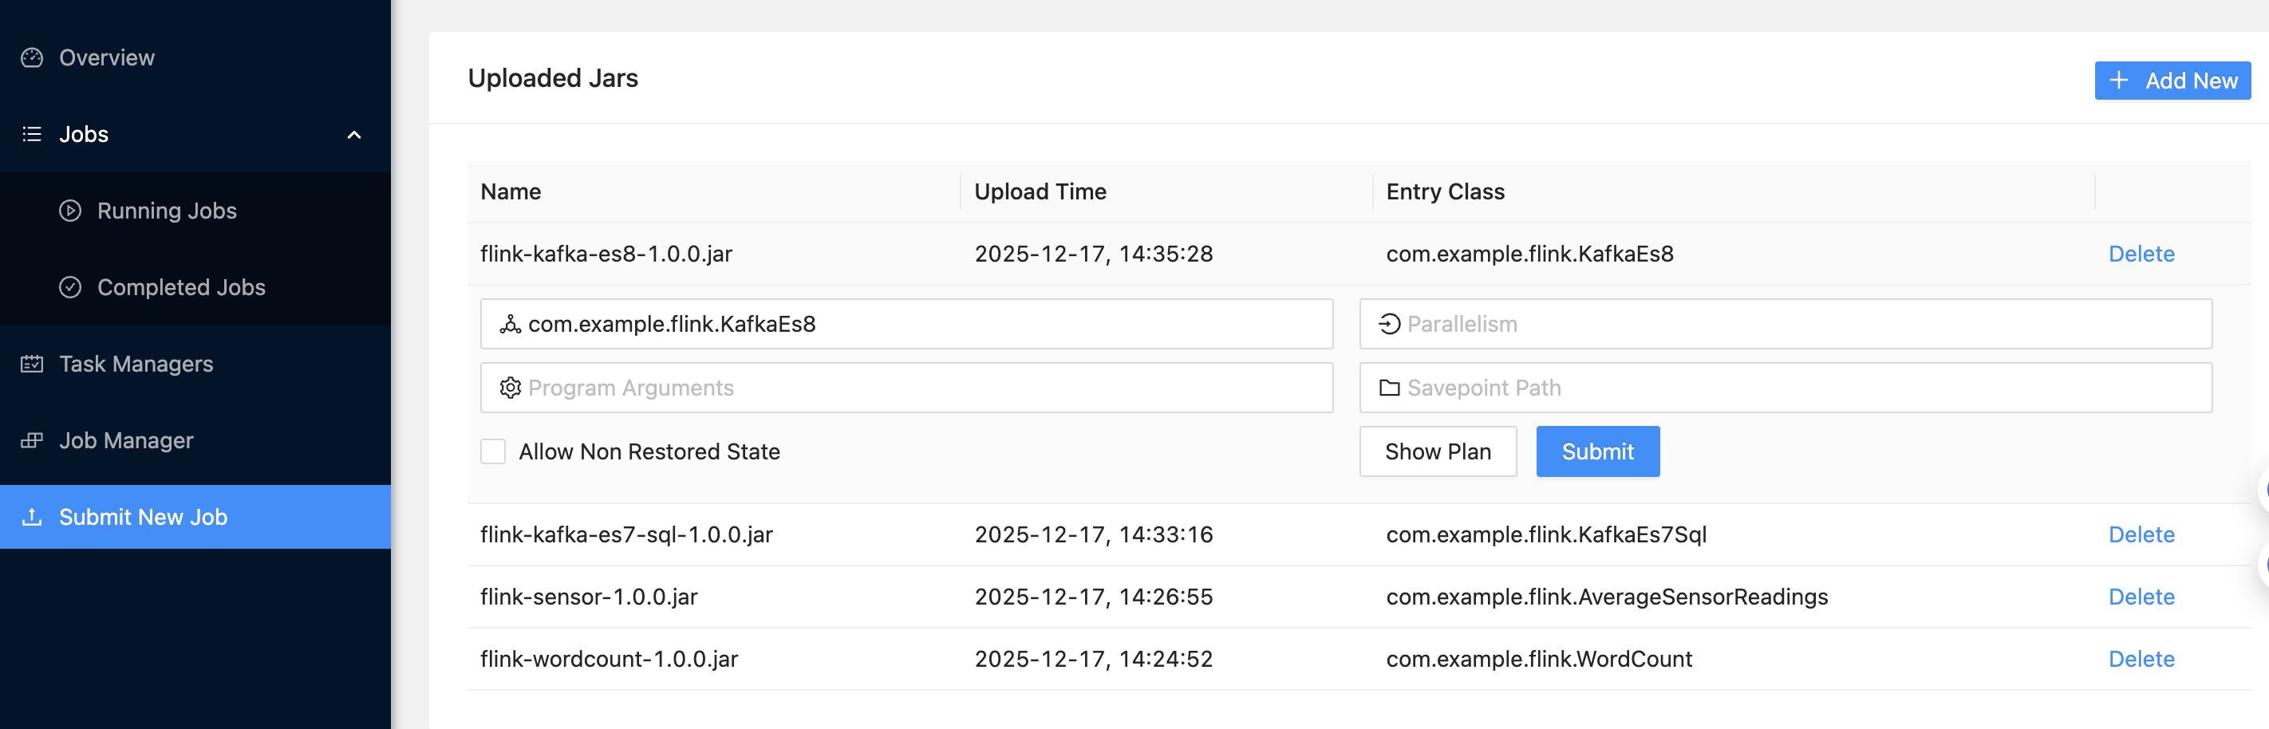
Task: Click the Show Plan button
Action: (x=1438, y=452)
